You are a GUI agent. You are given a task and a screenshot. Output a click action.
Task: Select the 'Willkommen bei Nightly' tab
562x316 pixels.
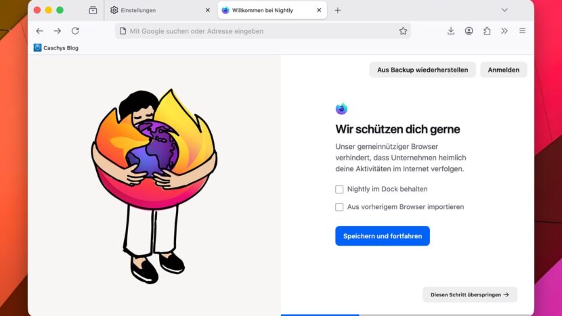point(272,10)
